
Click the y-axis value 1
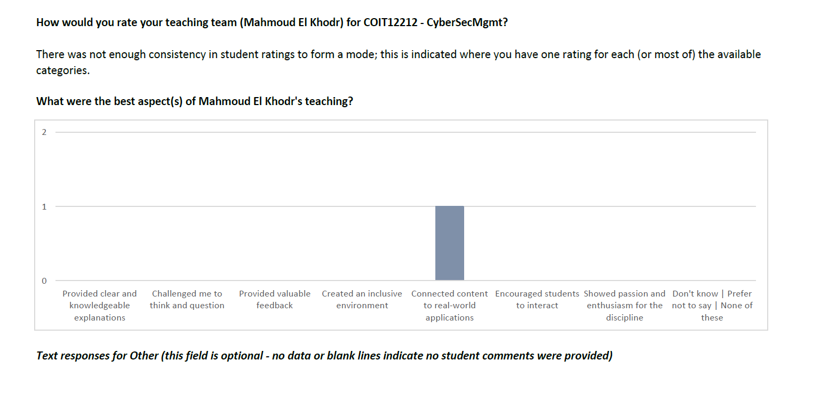click(44, 206)
